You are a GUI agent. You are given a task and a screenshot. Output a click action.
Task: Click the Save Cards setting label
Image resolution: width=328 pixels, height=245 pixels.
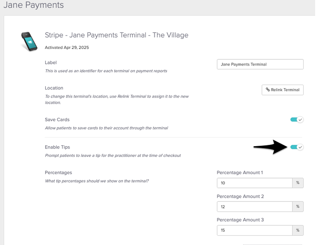(57, 120)
